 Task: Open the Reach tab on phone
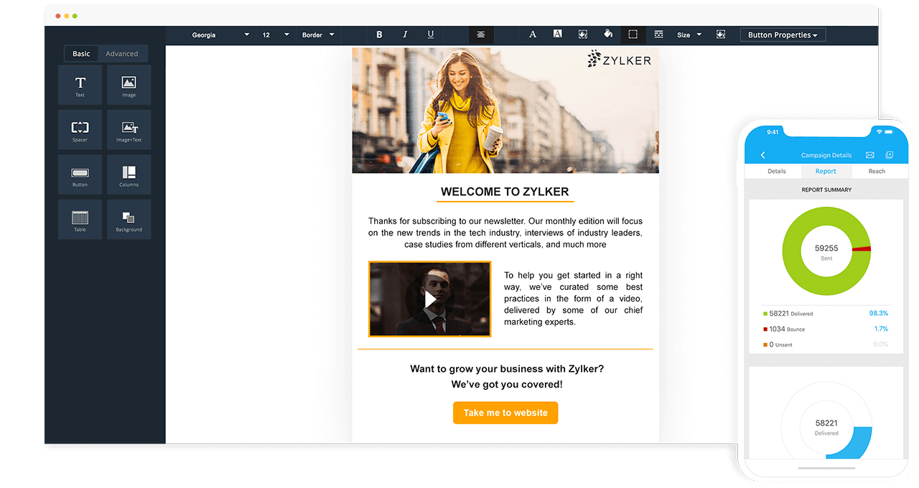coord(877,172)
